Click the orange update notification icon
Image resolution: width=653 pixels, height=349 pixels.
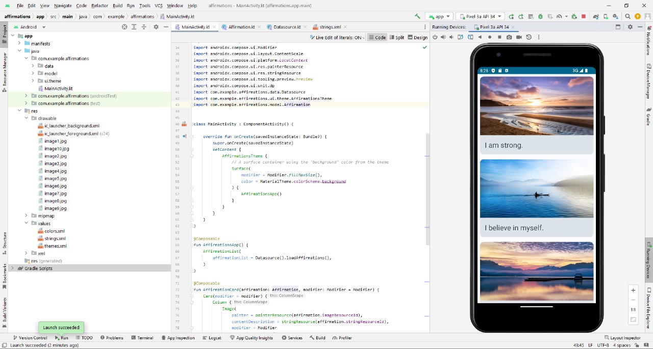coord(638,16)
